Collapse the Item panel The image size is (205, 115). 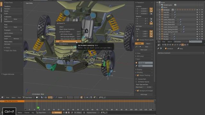pos(136,59)
